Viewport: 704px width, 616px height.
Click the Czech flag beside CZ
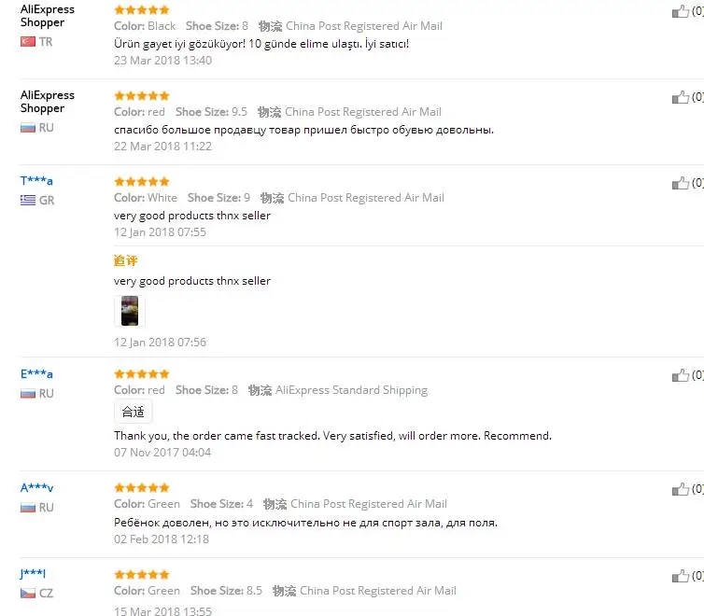[28, 593]
